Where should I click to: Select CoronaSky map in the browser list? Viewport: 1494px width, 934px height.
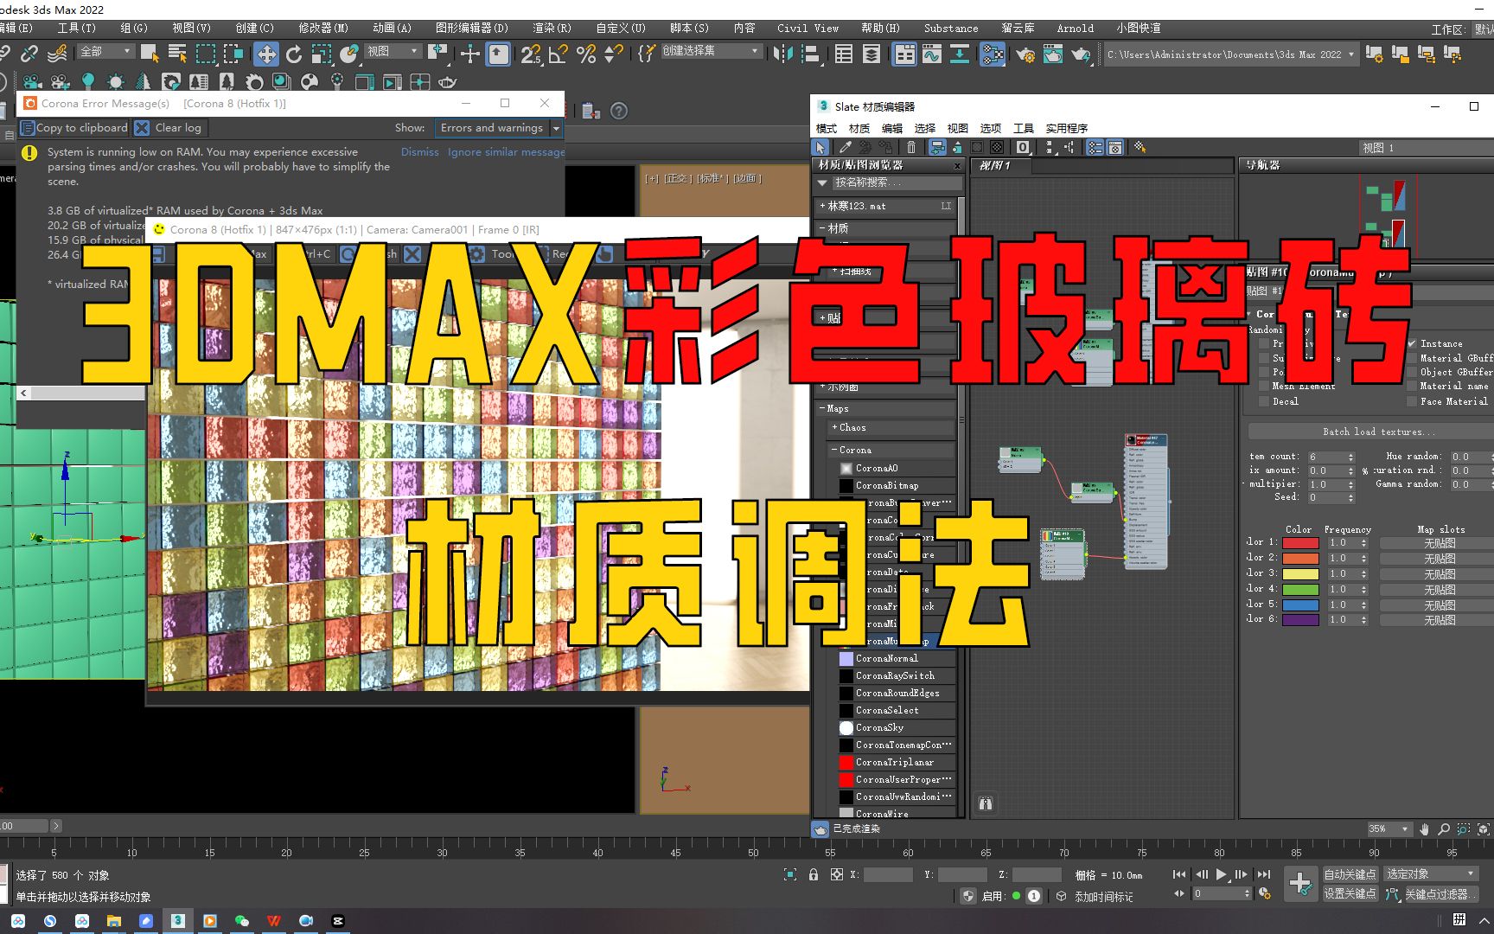[882, 727]
